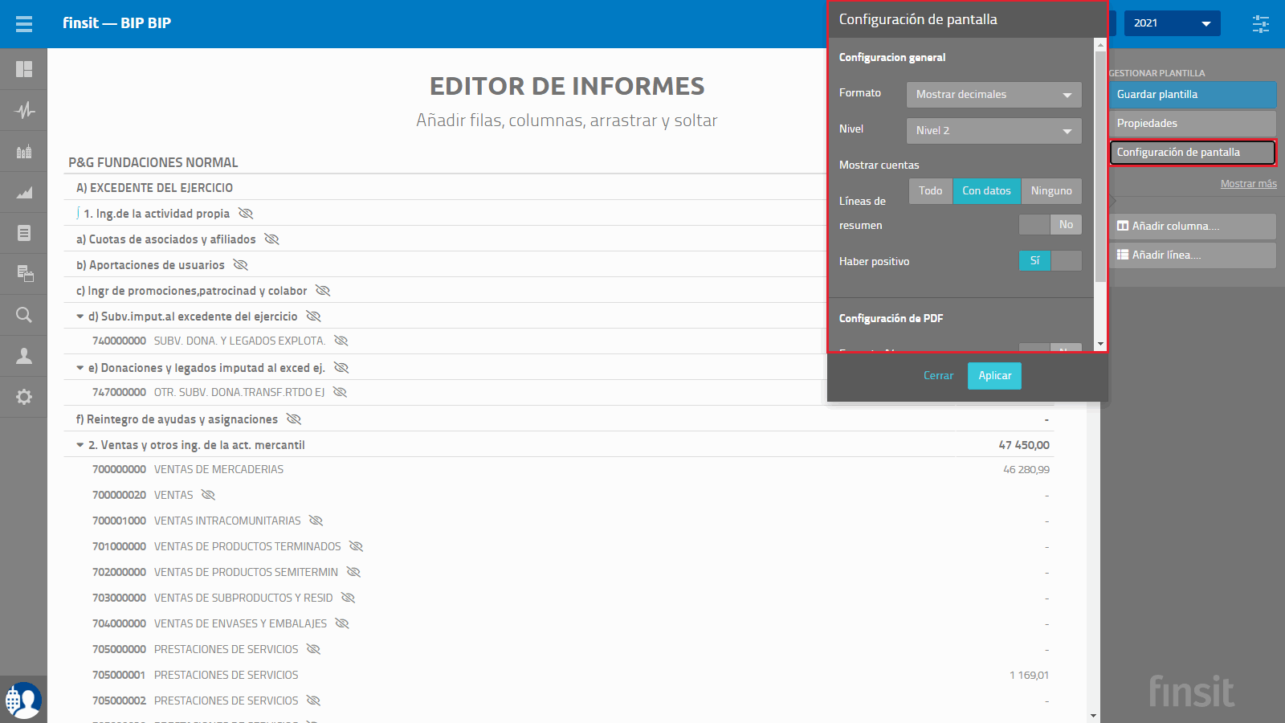Toggle visibility of 'VENTAS INTRACOMUNITARIAS' account
This screenshot has height=723, width=1285.
316,521
